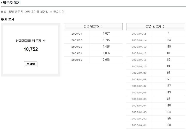
Task: Click the monthly value 1,637
Action: point(106,34)
